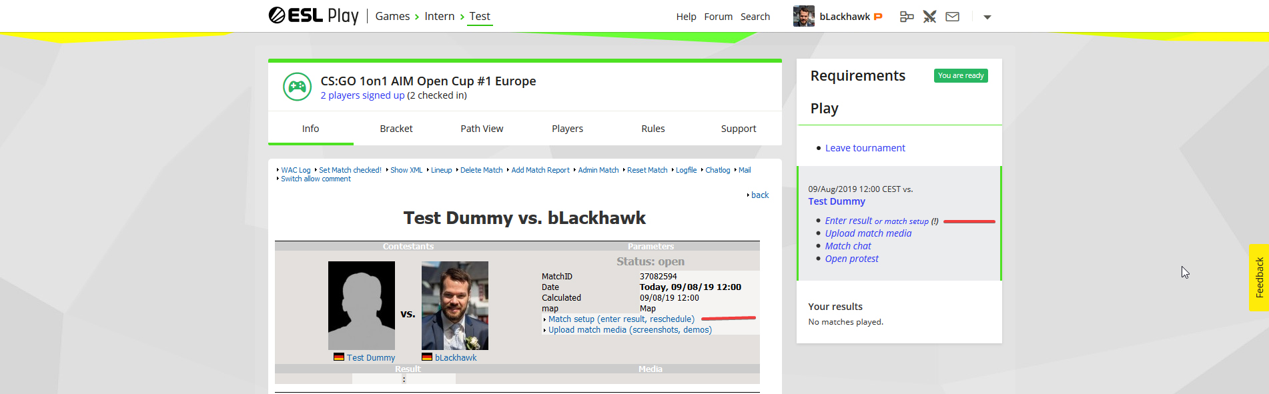Open the 2 players signed up link
Viewport: 1269px width, 394px height.
point(362,95)
